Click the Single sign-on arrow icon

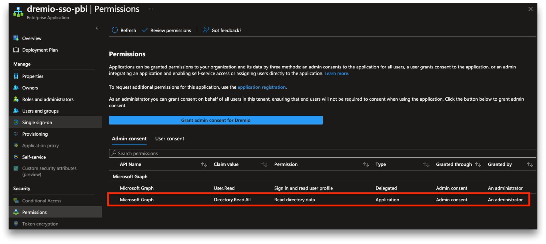point(16,122)
